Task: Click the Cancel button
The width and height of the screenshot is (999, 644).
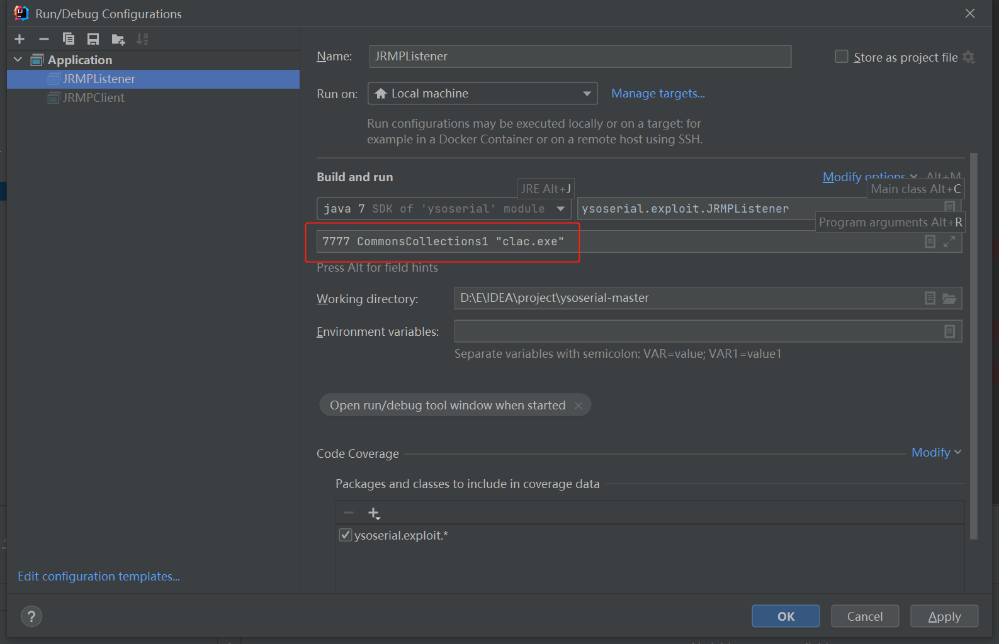Action: click(x=865, y=616)
